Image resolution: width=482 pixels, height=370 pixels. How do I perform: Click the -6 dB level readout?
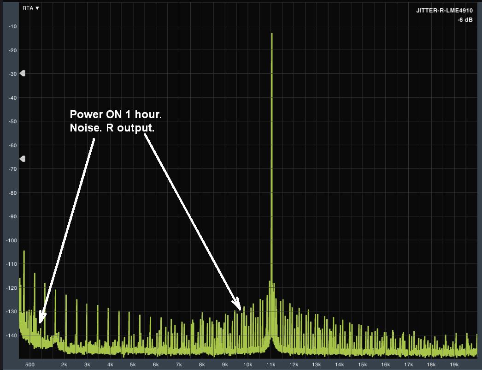[x=465, y=20]
